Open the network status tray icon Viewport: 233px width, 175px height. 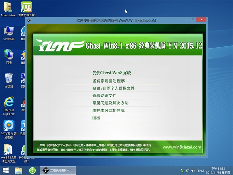click(x=187, y=171)
